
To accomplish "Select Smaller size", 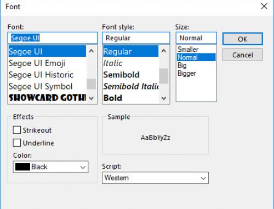I will (196, 49).
